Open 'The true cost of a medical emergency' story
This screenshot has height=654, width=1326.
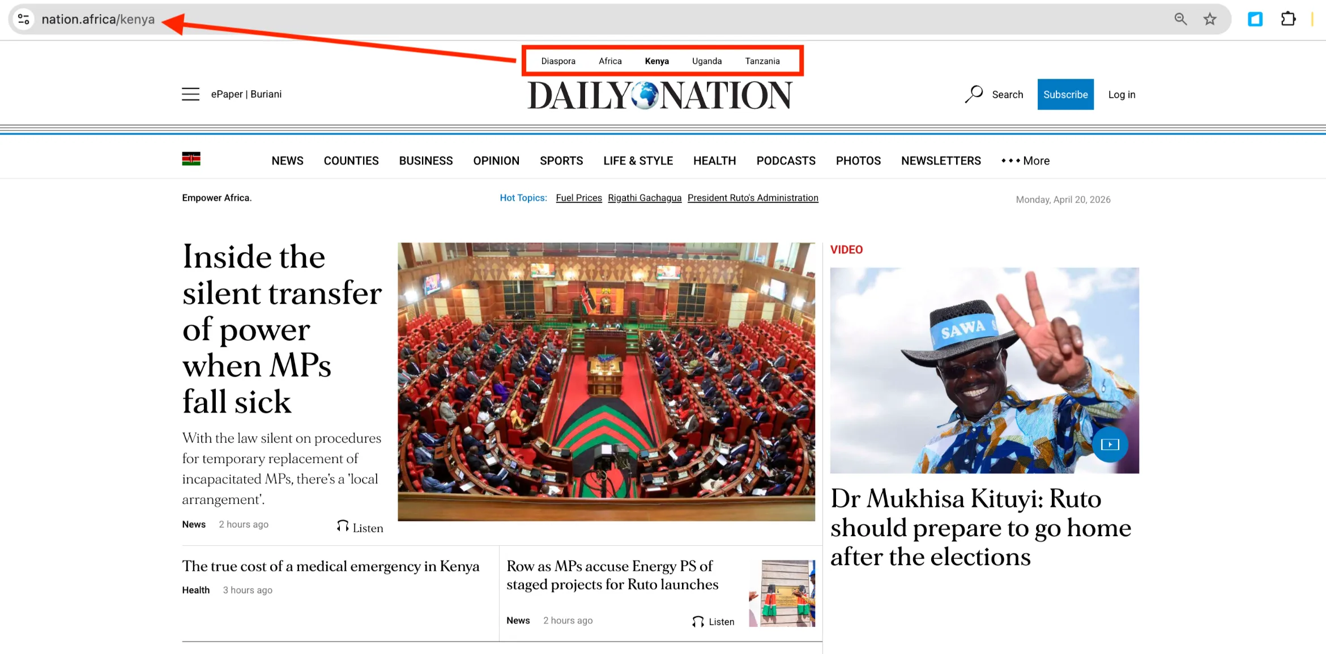pos(331,566)
